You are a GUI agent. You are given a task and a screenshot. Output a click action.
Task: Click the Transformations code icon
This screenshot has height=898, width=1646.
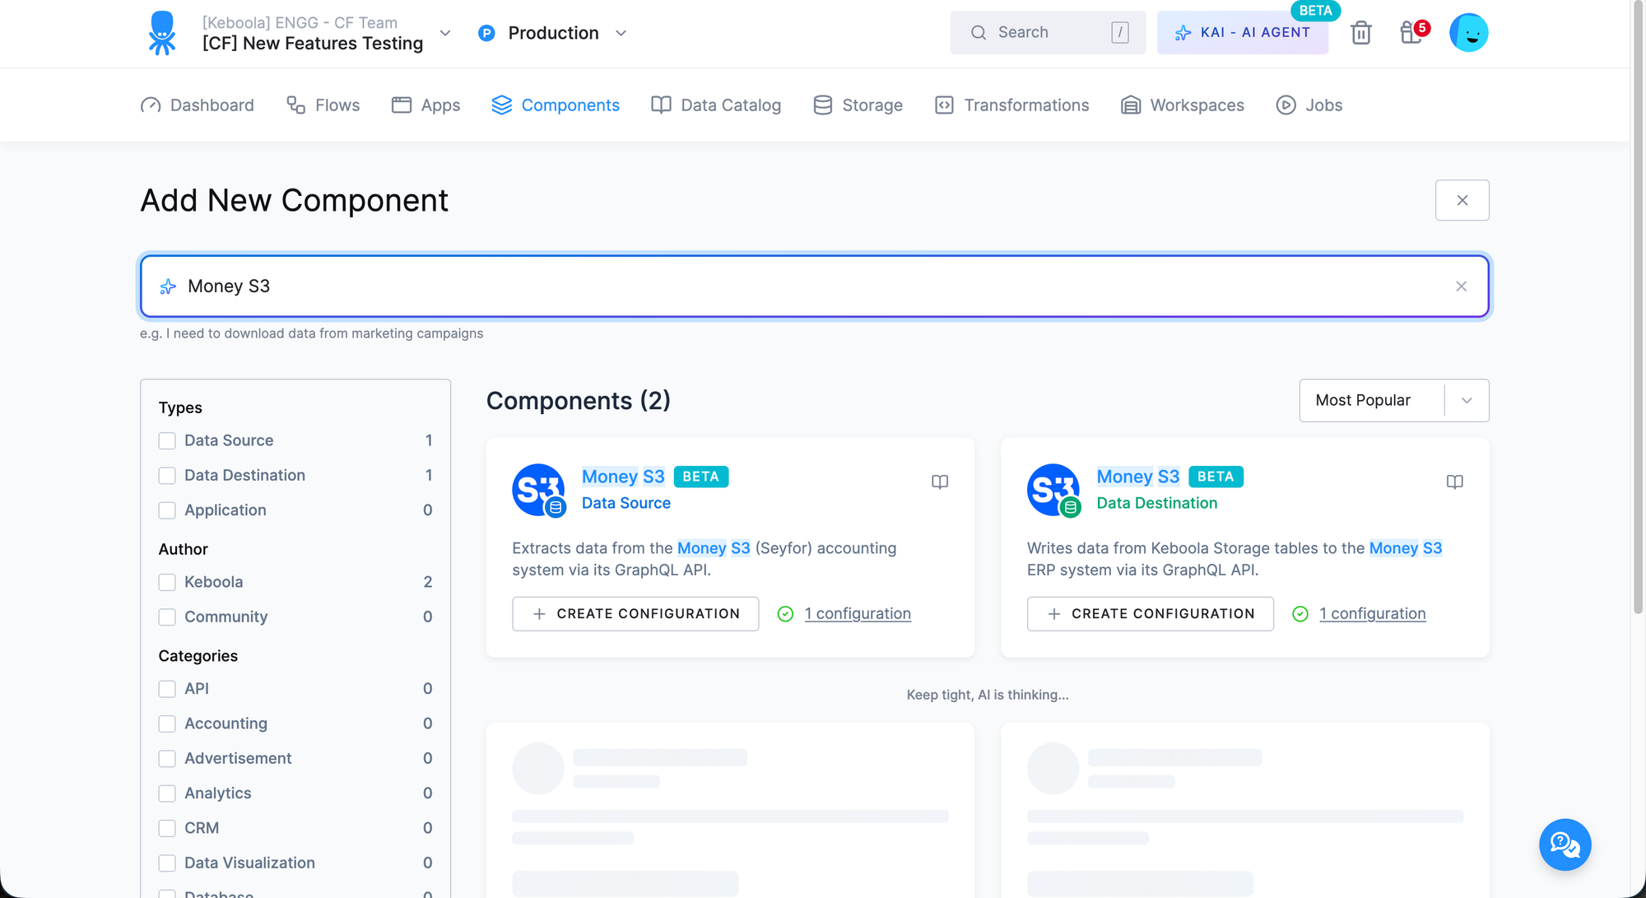pos(944,105)
